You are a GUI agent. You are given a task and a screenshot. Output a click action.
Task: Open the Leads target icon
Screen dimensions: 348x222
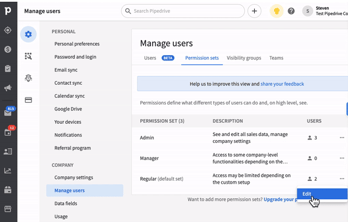tap(8, 30)
